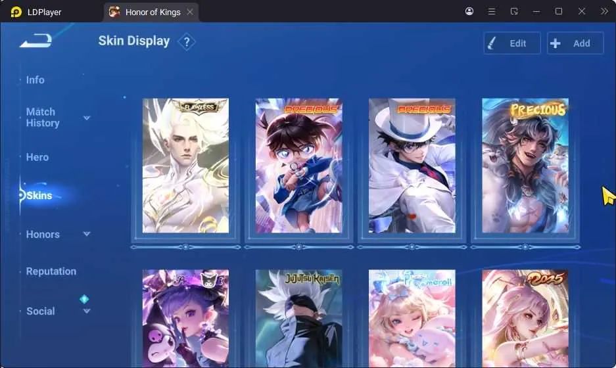616x368 pixels.
Task: Select the Cinnamoroll skin card
Action: (x=412, y=319)
